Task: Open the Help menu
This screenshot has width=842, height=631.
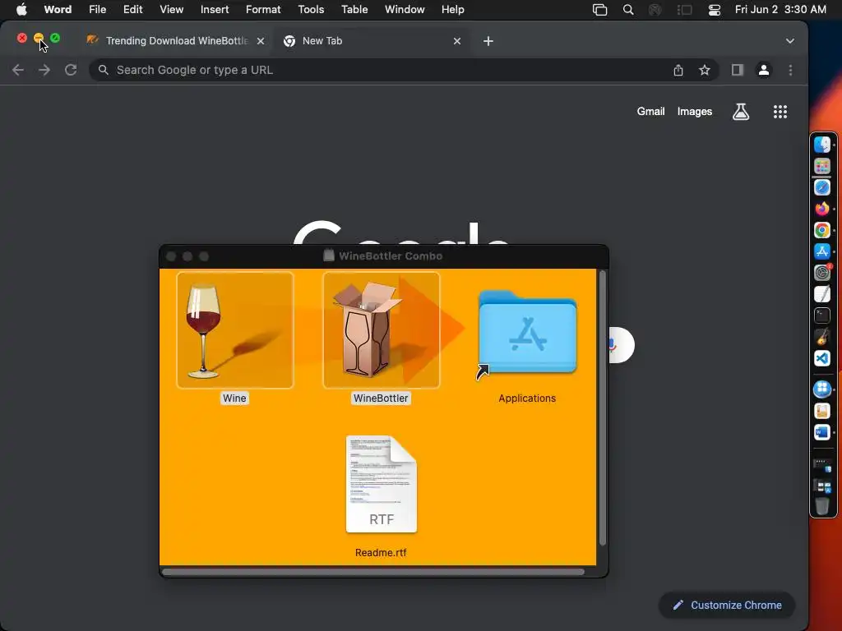Action: [453, 10]
